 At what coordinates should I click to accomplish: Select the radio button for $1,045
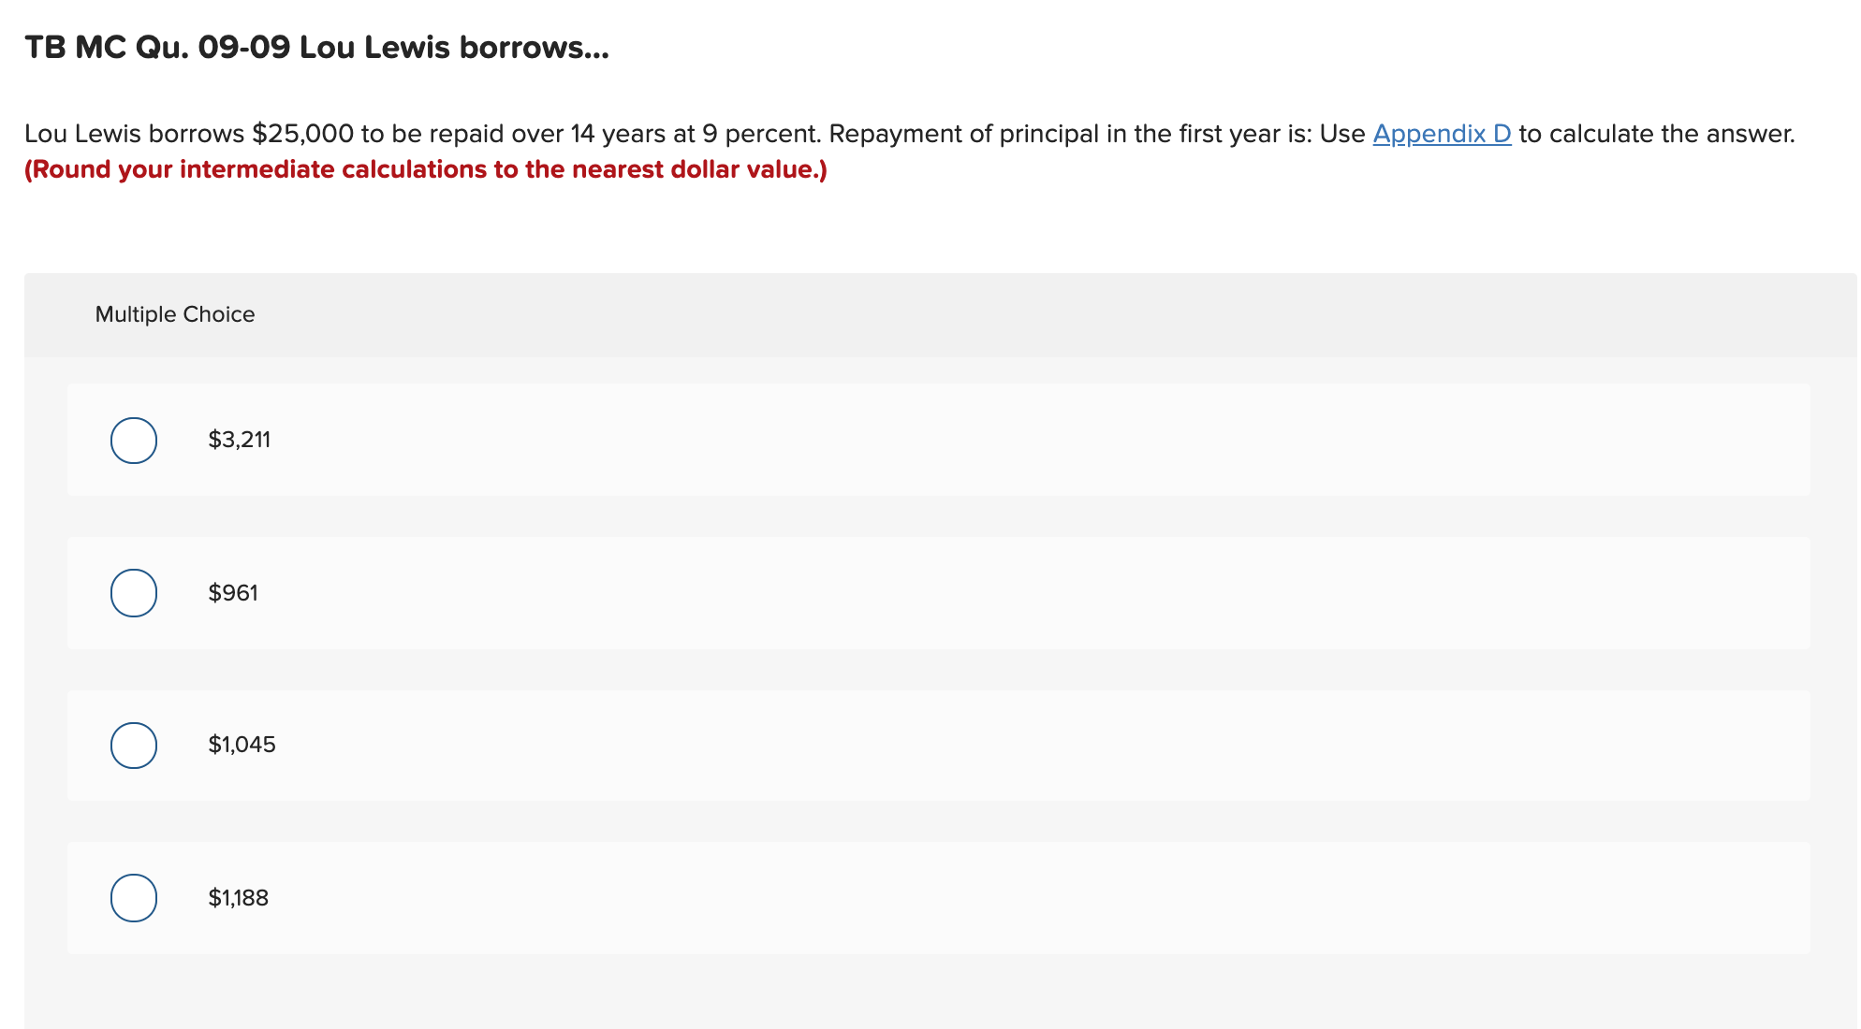[x=133, y=745]
